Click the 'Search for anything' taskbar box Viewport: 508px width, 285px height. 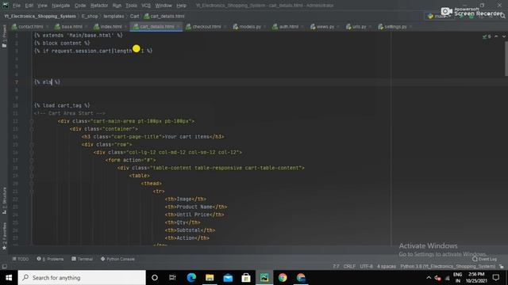82,278
